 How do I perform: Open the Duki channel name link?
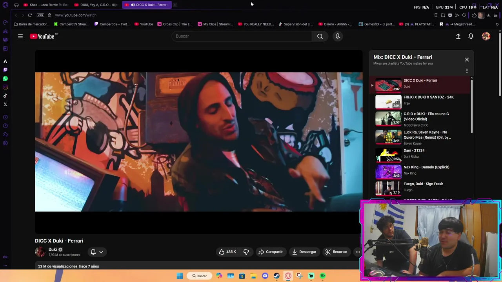coord(53,249)
